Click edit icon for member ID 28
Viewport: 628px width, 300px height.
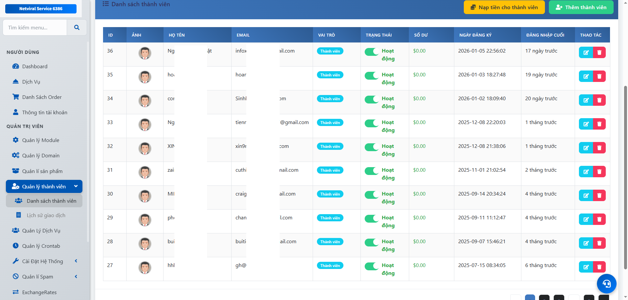coord(586,243)
